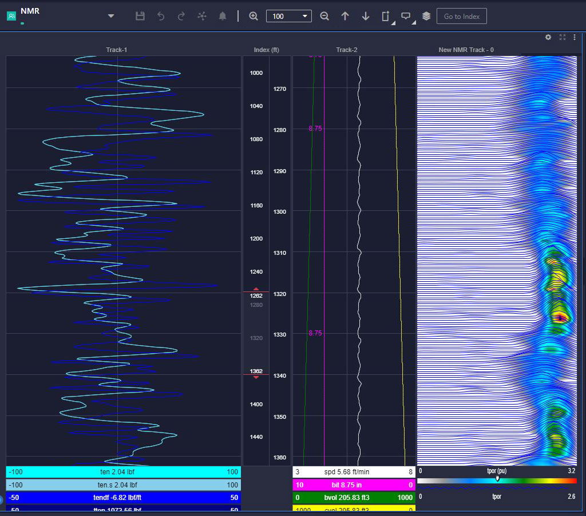Image resolution: width=586 pixels, height=516 pixels.
Task: Move the tpor color scale marker
Action: tap(497, 478)
